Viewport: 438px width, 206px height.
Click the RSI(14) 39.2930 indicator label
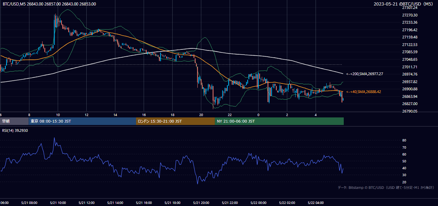click(x=15, y=130)
